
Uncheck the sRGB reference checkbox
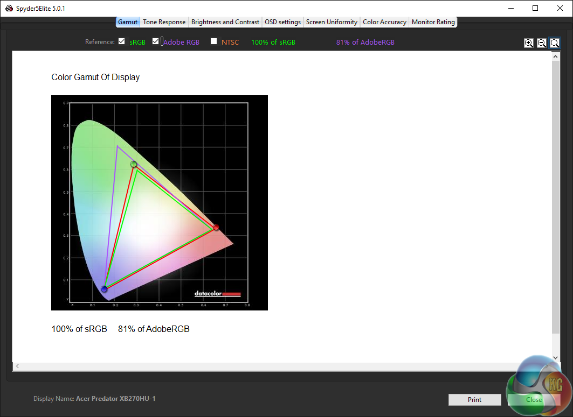click(122, 41)
